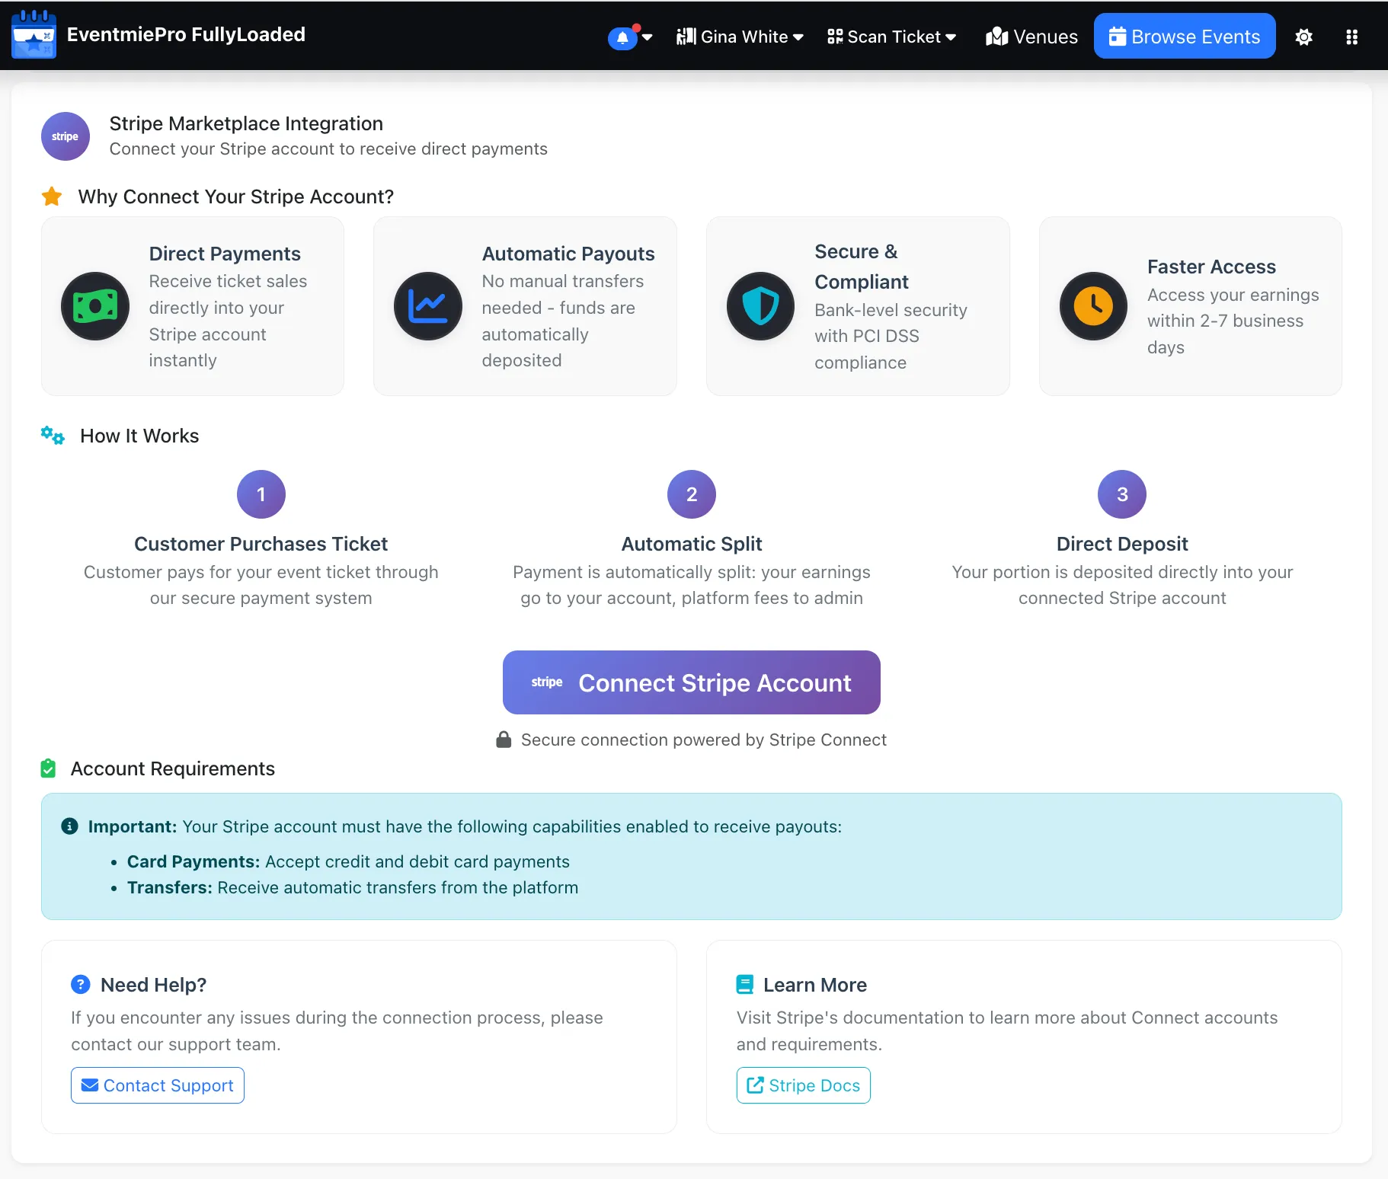The image size is (1388, 1179).
Task: Select the Faster Access heading
Action: tap(1211, 267)
